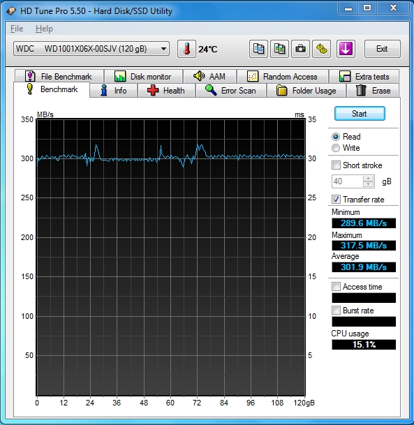Viewport: 414px width, 425px height.
Task: Maximize the HD Tune Pro window
Action: (367, 8)
